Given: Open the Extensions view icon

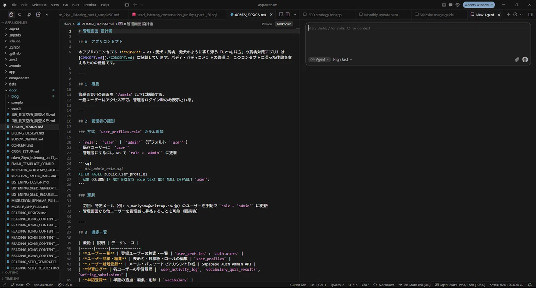Looking at the screenshot, I should [38, 15].
